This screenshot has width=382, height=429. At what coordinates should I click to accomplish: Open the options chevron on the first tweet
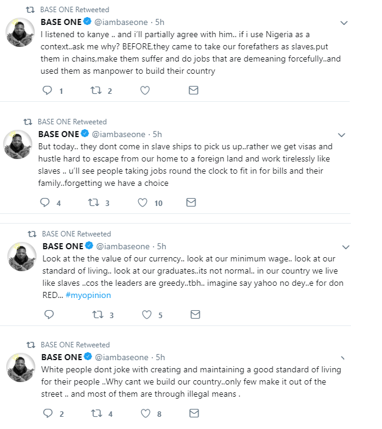click(344, 23)
